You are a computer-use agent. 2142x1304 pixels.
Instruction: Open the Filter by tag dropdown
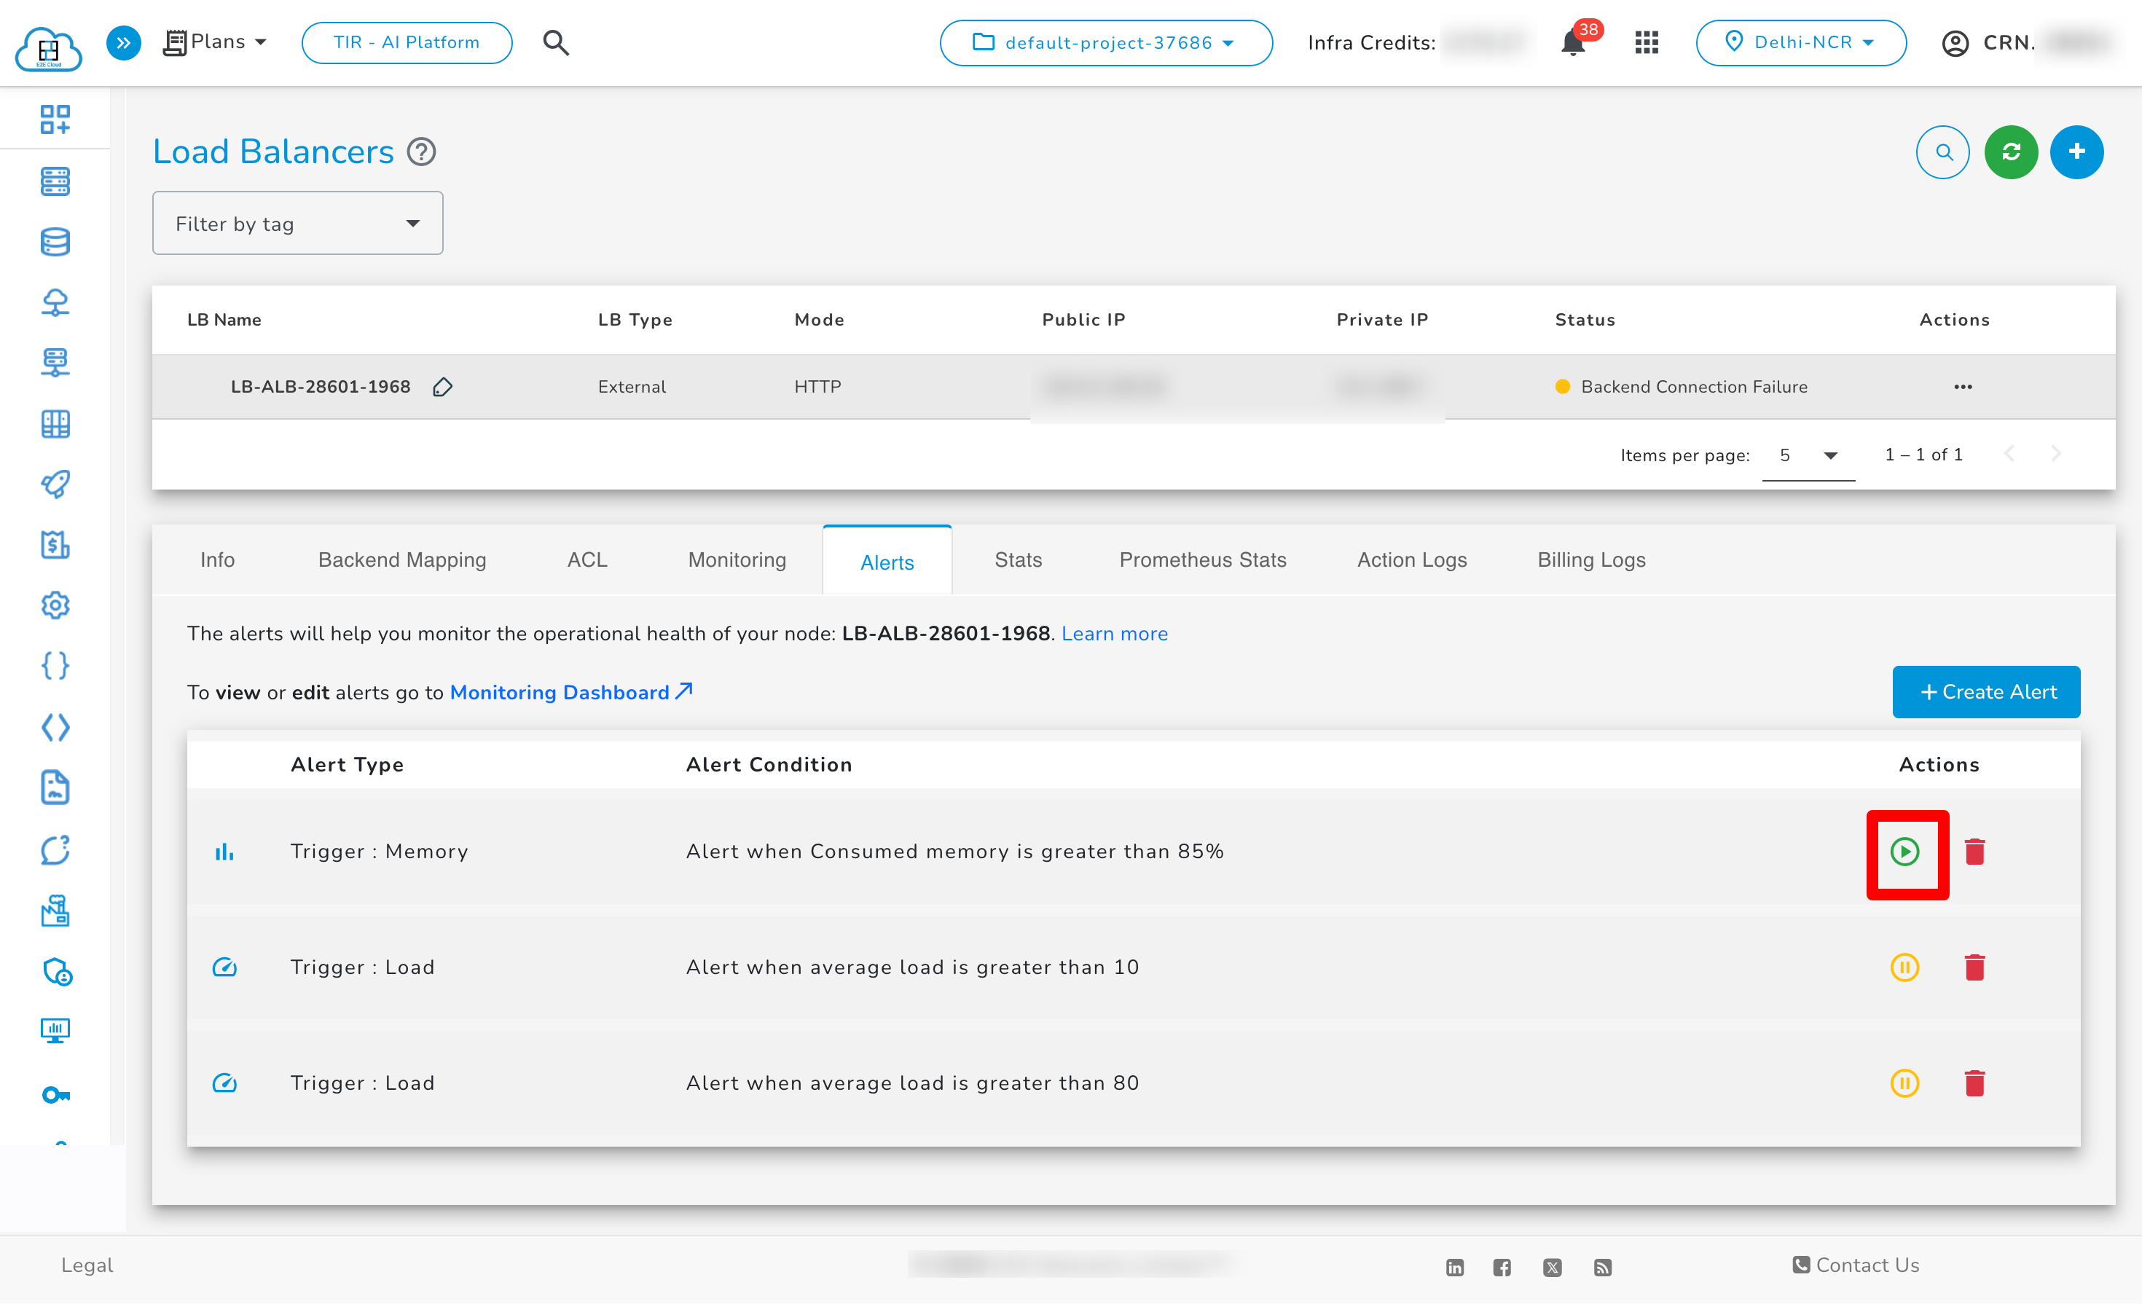tap(297, 224)
